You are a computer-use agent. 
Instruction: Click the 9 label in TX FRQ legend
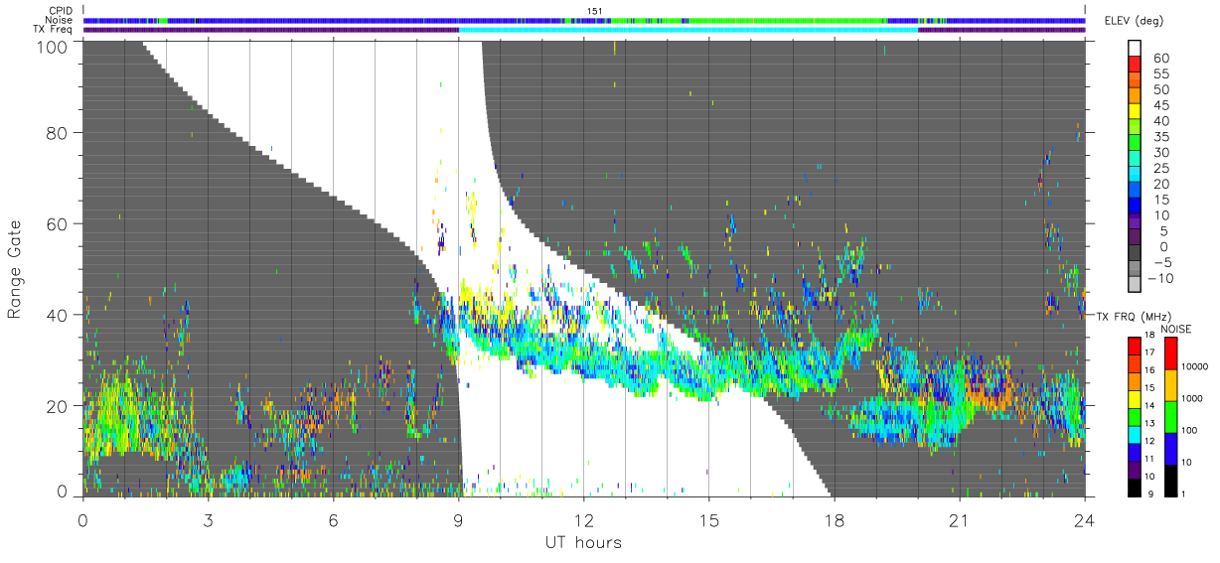[x=1150, y=494]
